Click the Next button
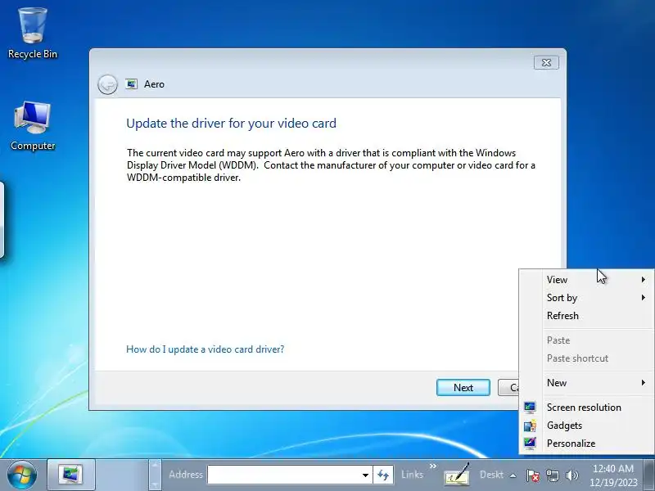This screenshot has width=655, height=491. pyautogui.click(x=463, y=387)
